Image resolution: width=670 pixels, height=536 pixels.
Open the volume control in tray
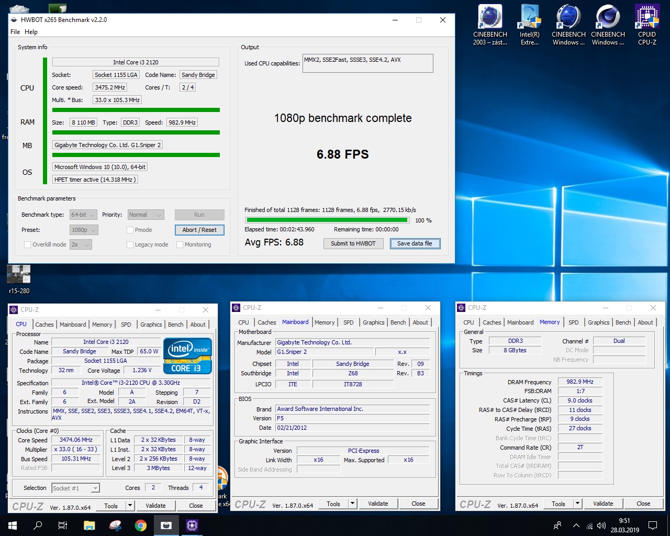(601, 526)
